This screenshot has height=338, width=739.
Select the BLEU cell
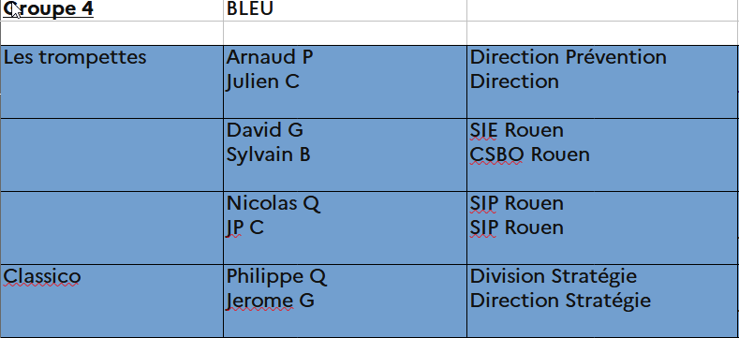[x=345, y=10]
